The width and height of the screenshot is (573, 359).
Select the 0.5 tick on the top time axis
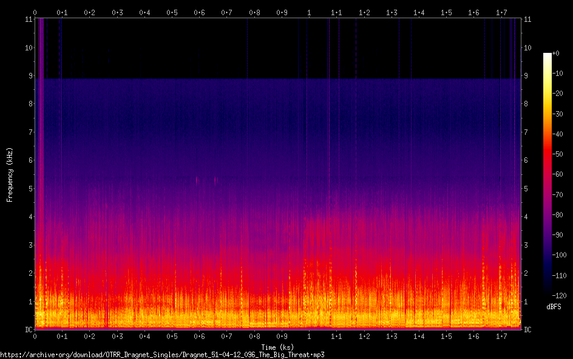click(x=172, y=12)
